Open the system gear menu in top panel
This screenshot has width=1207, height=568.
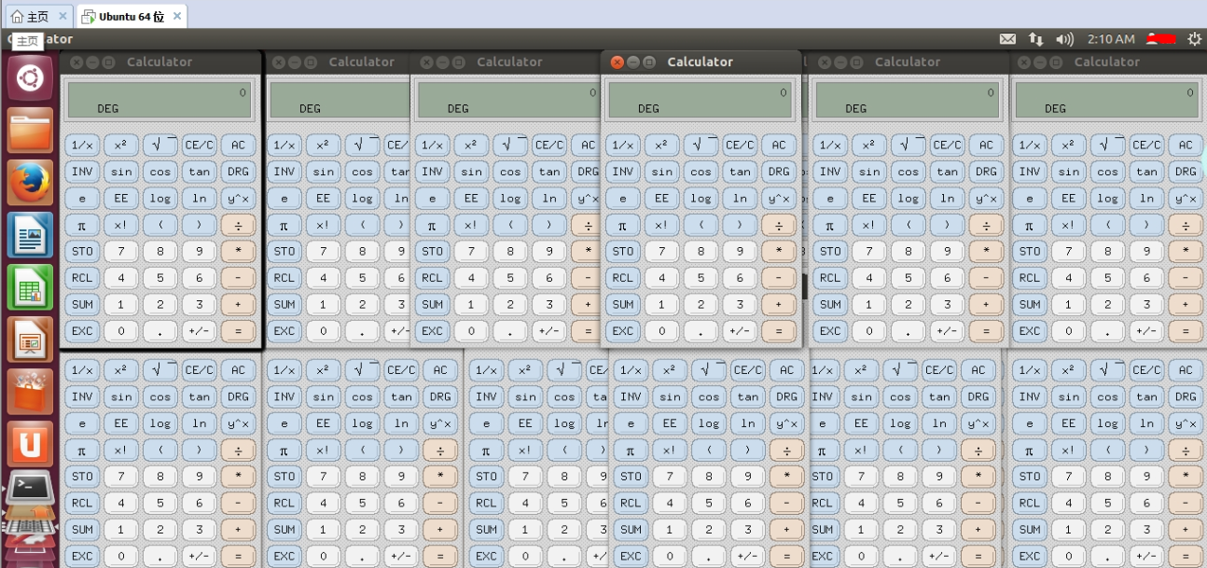[x=1194, y=39]
